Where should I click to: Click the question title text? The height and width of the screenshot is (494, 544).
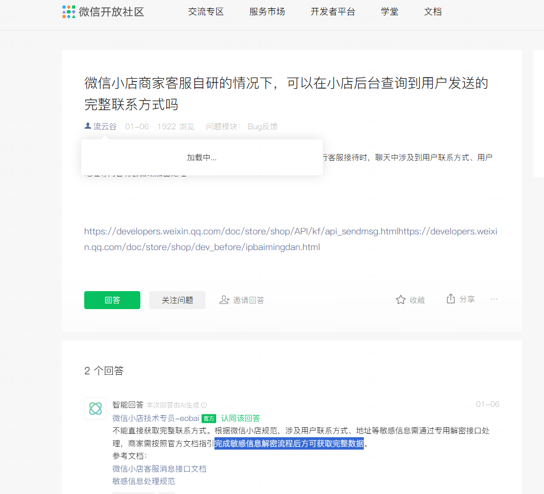(x=286, y=94)
